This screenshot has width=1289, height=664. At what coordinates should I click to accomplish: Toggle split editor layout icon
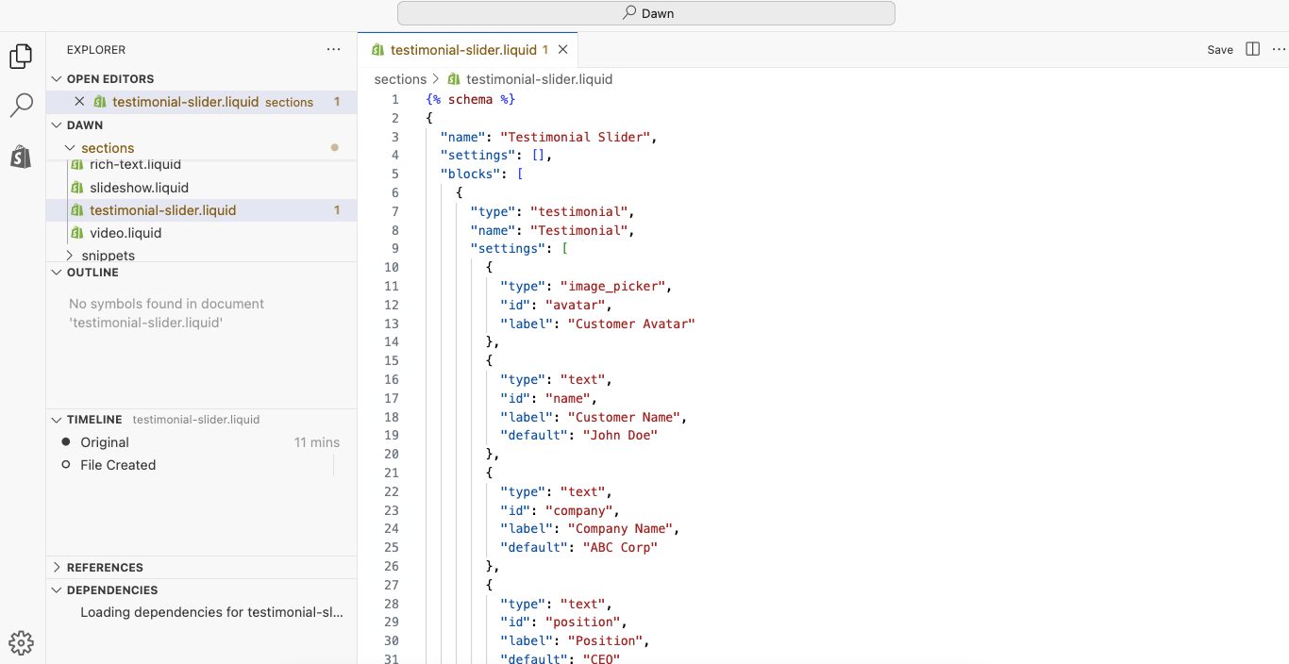click(x=1253, y=49)
